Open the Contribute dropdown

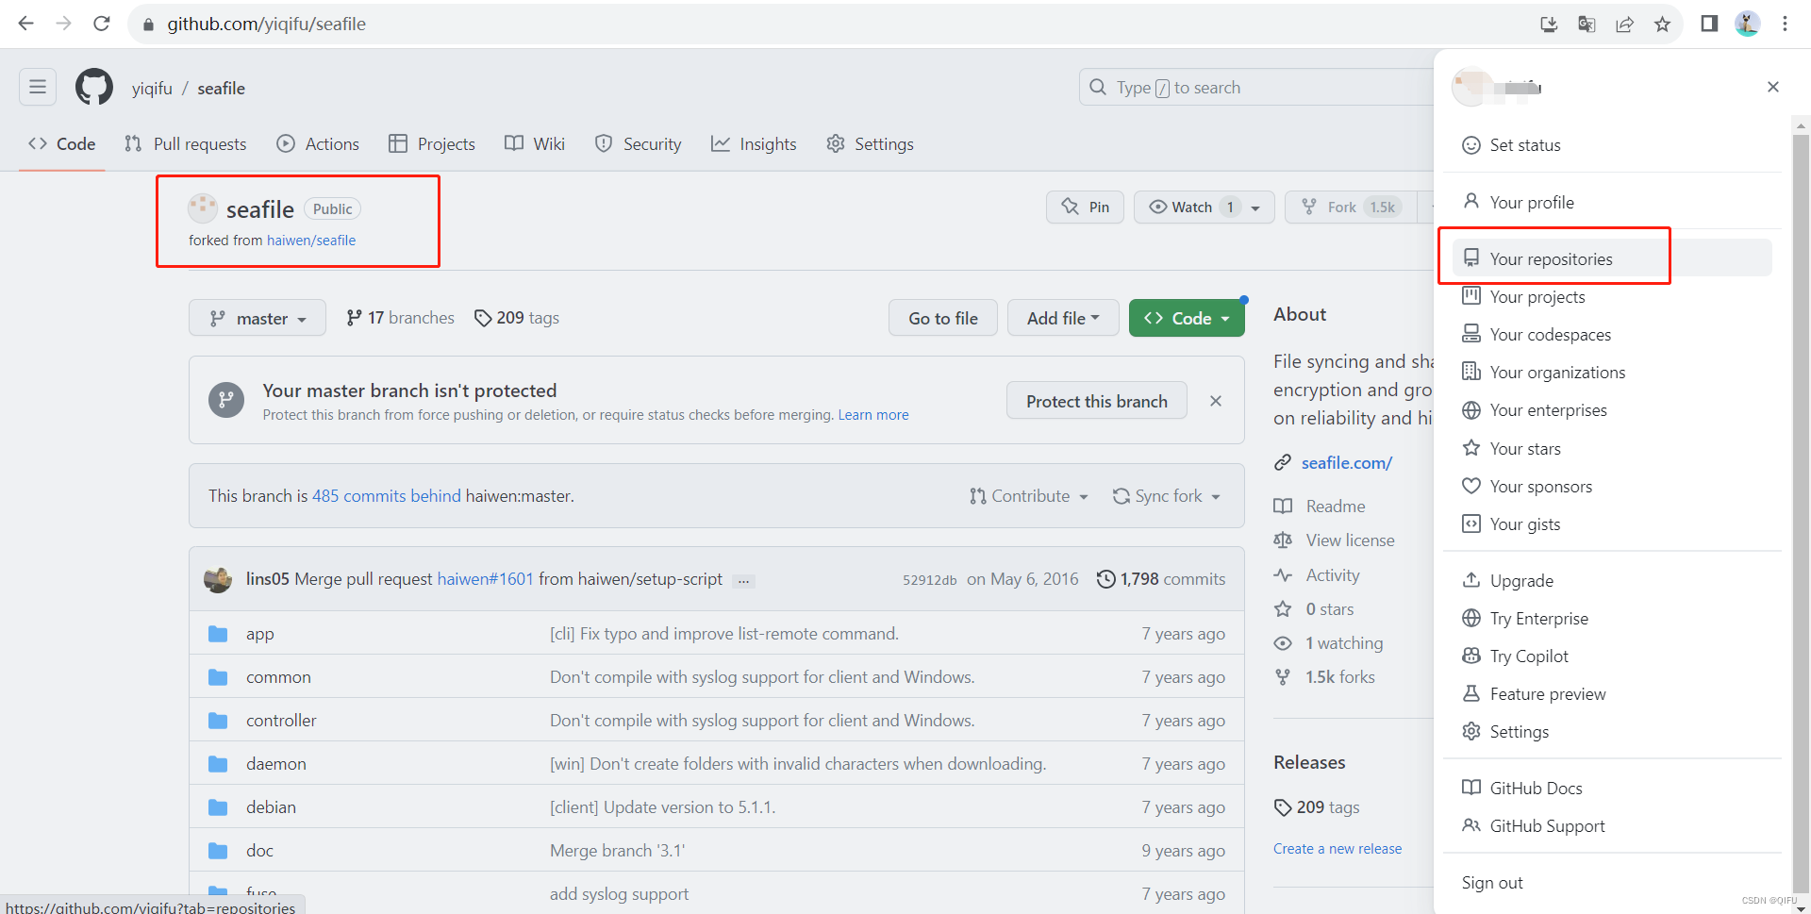tap(1029, 495)
